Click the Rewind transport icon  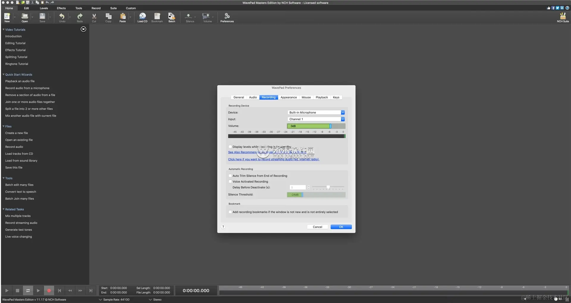coord(70,291)
